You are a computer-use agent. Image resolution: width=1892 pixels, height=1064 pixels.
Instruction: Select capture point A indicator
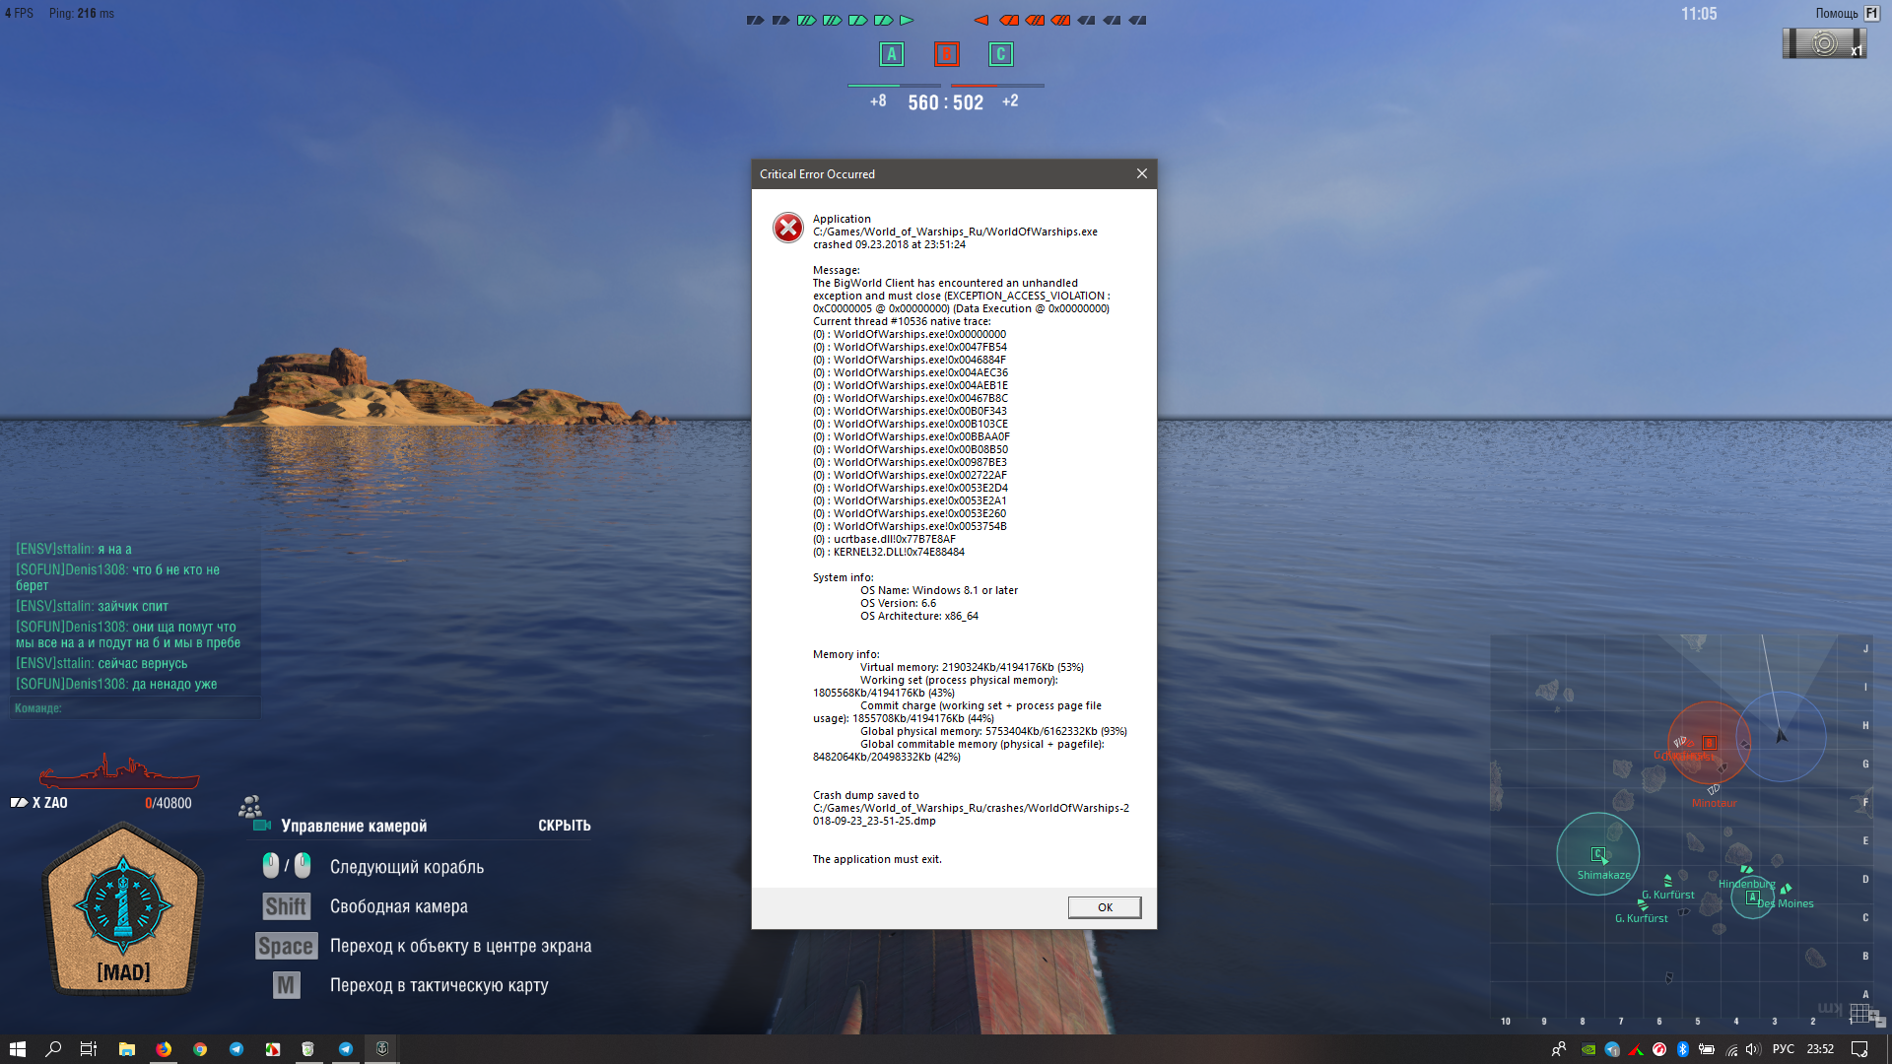pyautogui.click(x=891, y=54)
